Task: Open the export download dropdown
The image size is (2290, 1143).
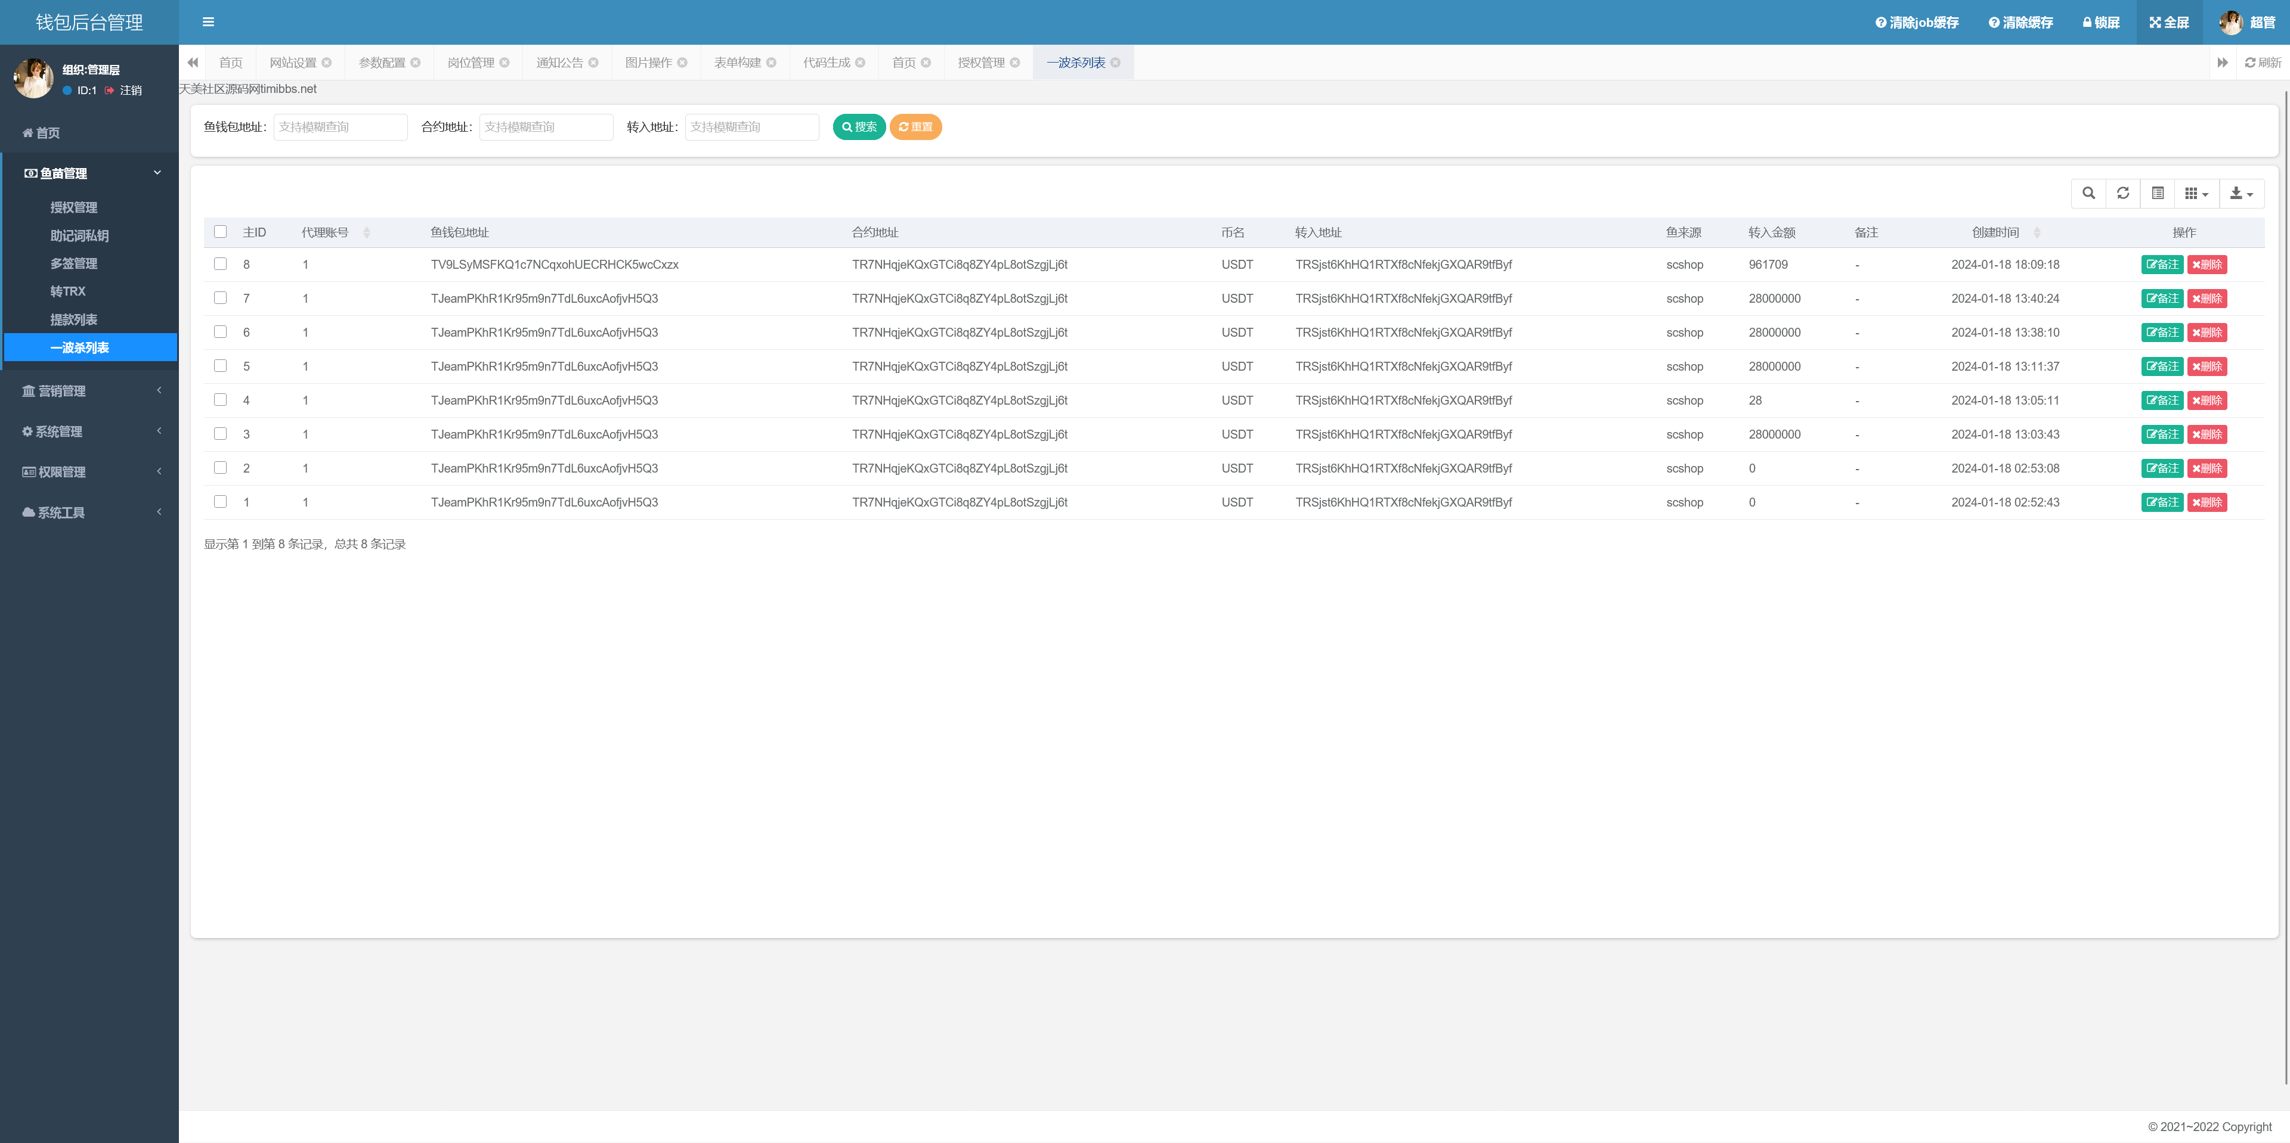Action: 2241,194
